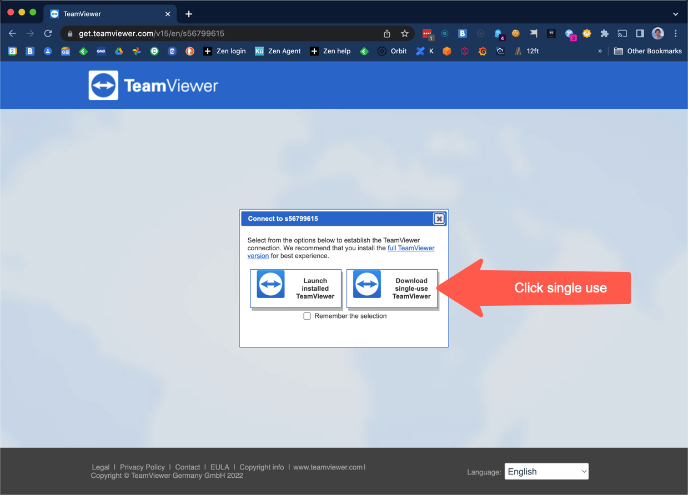688x495 pixels.
Task: Open the Google Drive bookmark icon
Action: coord(119,51)
